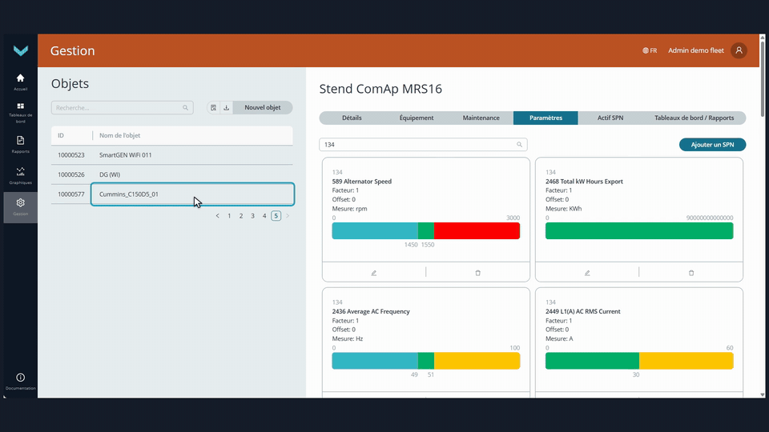Click the page vertical scrollbar thumb
This screenshot has width=769, height=432.
click(762, 78)
